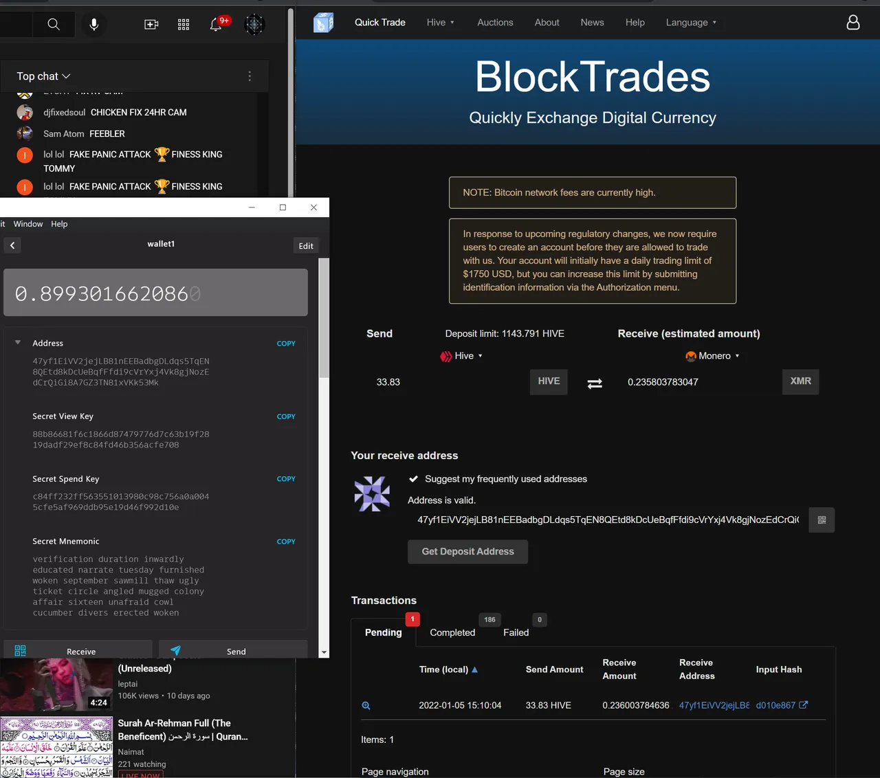Click the send amount field showing 33.83
The height and width of the screenshot is (778, 880).
click(x=447, y=382)
